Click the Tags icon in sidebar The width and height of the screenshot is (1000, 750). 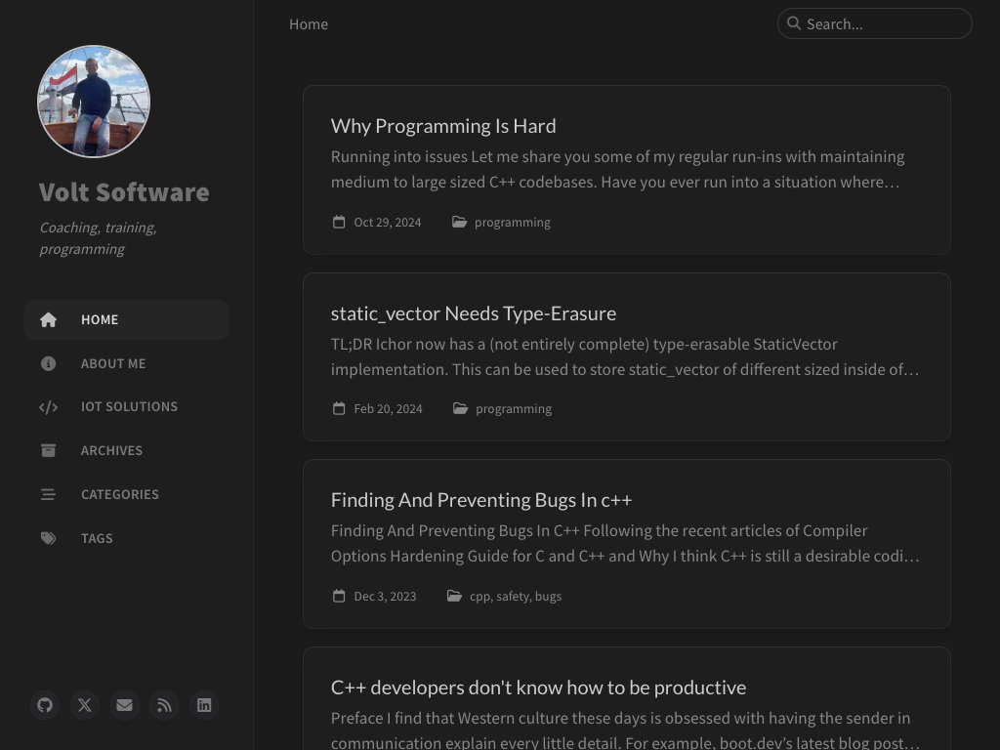point(48,538)
